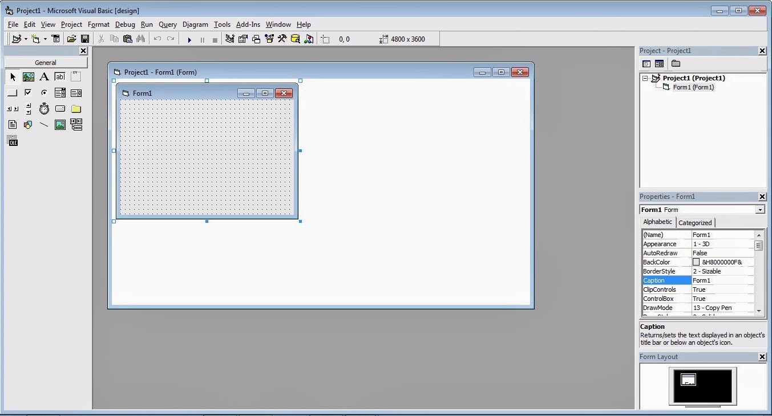Image resolution: width=772 pixels, height=416 pixels.
Task: Toggle Folders in the Project panel
Action: coord(676,64)
